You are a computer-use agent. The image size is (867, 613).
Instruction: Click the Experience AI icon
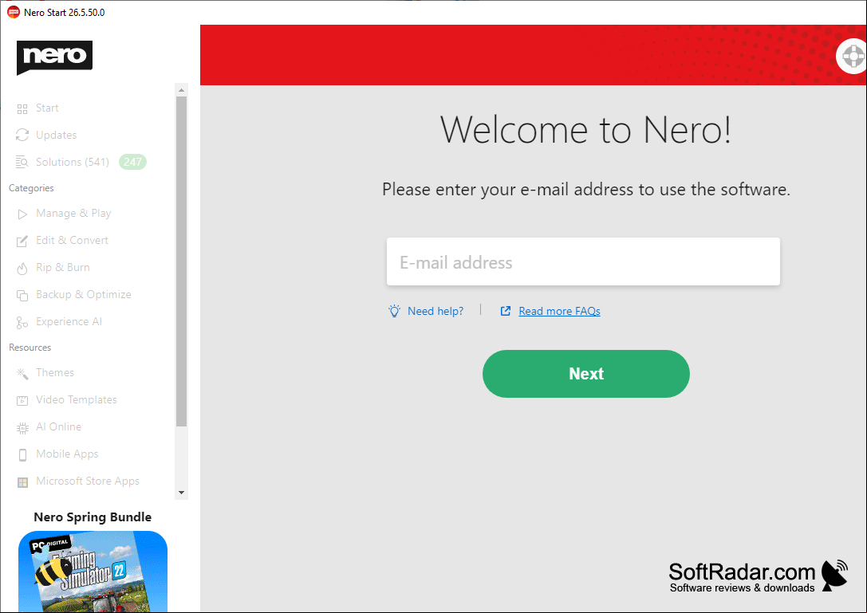click(22, 322)
